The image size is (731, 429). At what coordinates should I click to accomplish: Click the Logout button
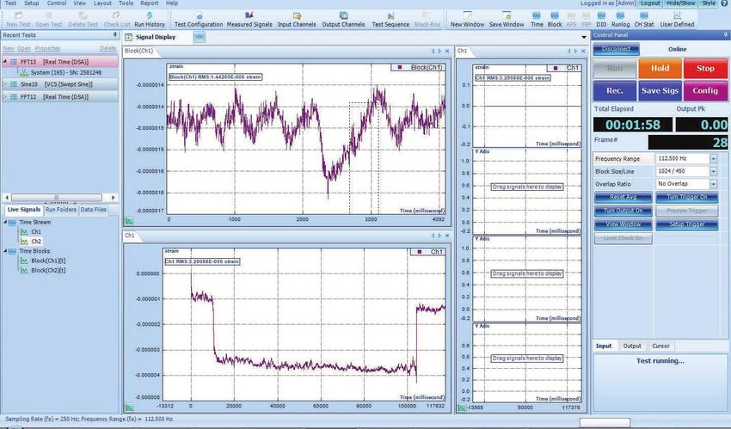coord(650,3)
